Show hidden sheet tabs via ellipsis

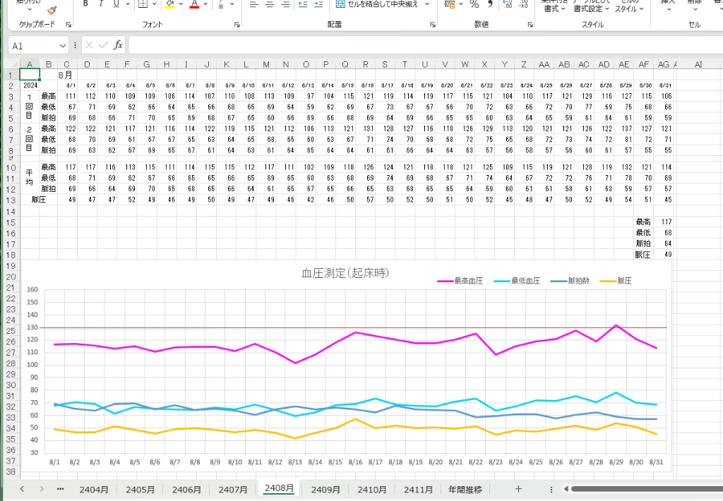[60, 489]
